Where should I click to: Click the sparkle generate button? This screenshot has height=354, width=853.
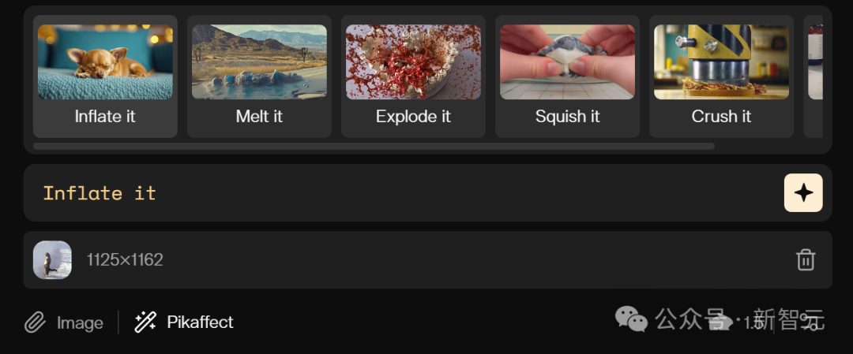pos(803,192)
